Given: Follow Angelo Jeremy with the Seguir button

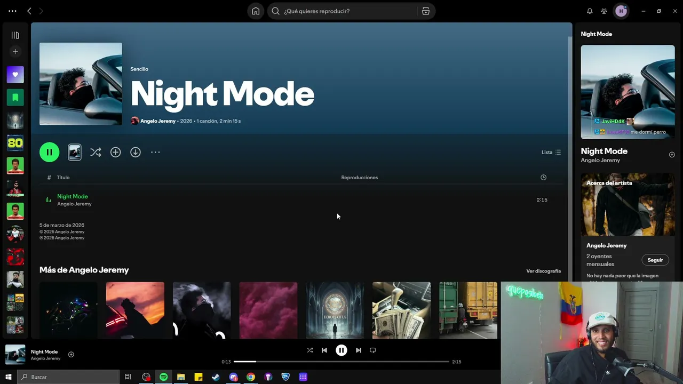Looking at the screenshot, I should tap(655, 260).
